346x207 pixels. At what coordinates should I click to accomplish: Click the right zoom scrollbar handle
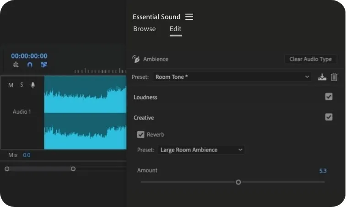pos(73,169)
